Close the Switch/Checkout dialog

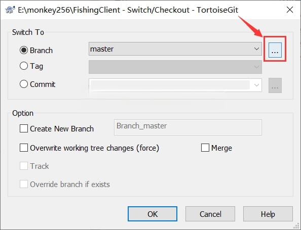290,10
